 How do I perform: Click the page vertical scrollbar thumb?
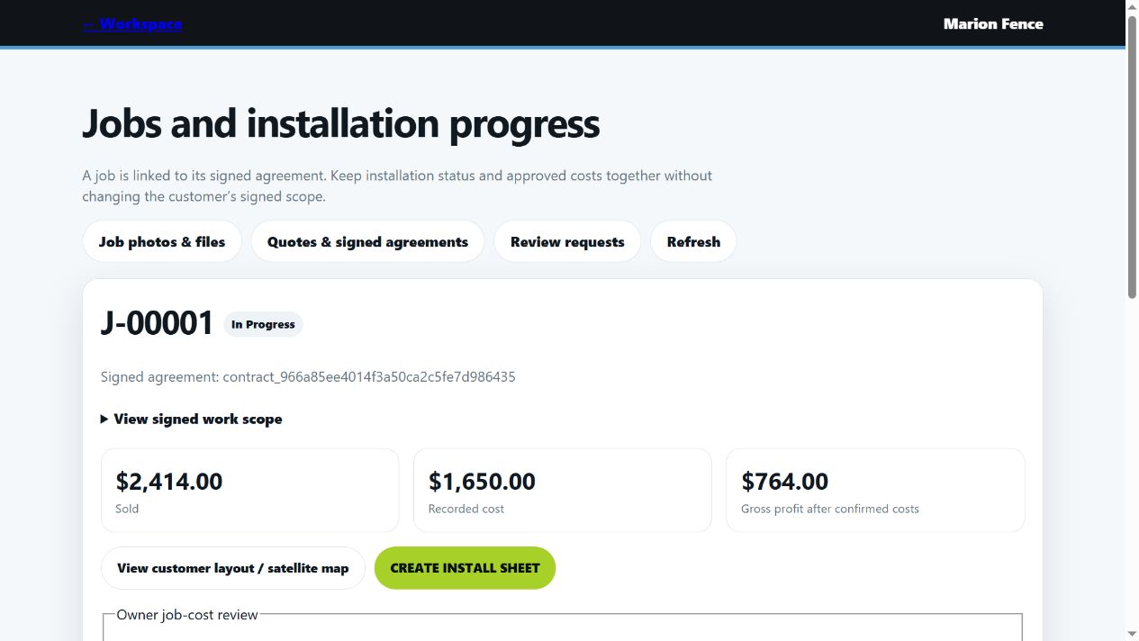(x=1132, y=157)
